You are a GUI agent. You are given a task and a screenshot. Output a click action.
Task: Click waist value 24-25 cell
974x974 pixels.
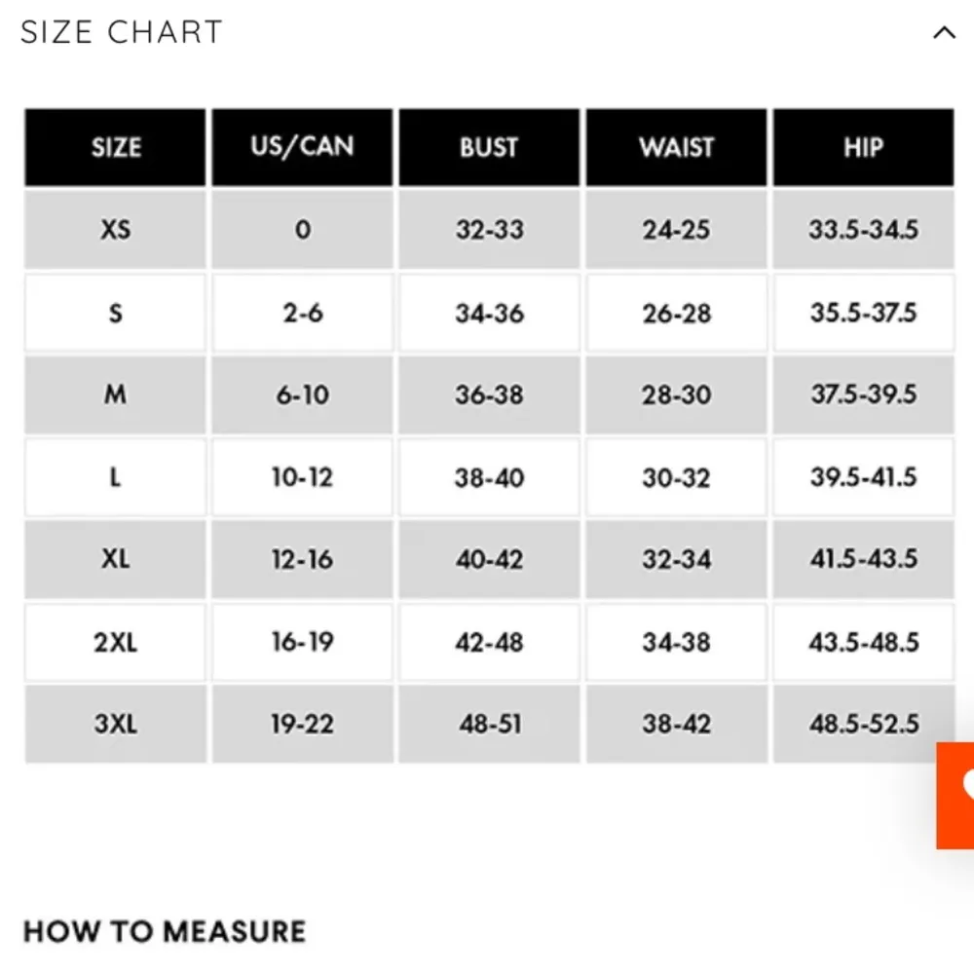[x=676, y=230]
